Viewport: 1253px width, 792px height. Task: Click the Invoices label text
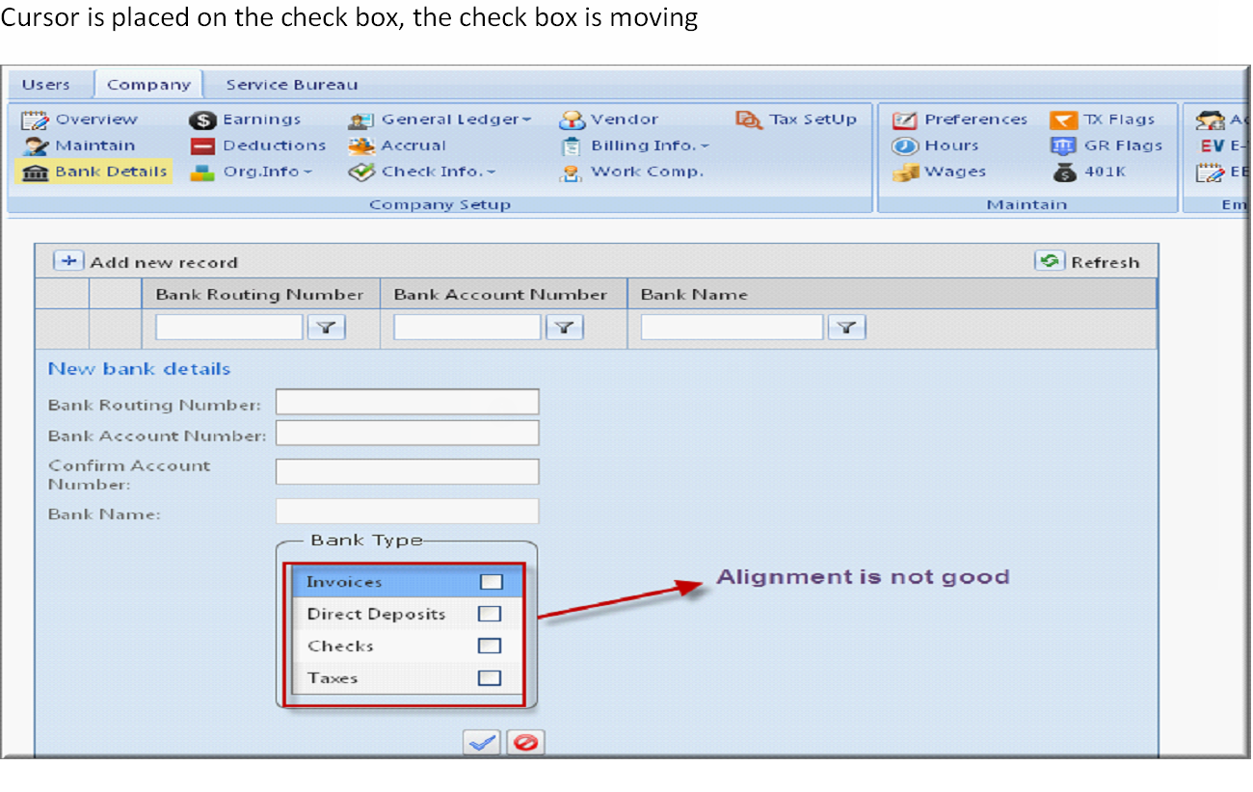point(344,582)
